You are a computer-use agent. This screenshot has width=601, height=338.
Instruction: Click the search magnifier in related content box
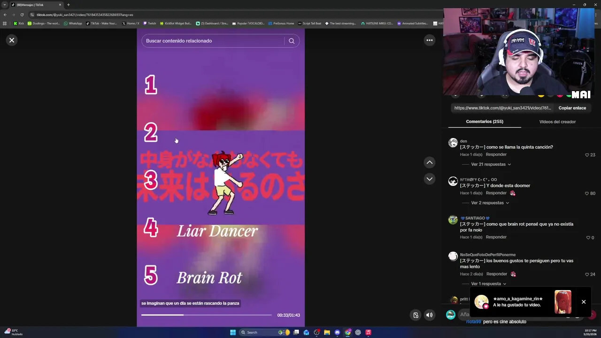[292, 41]
